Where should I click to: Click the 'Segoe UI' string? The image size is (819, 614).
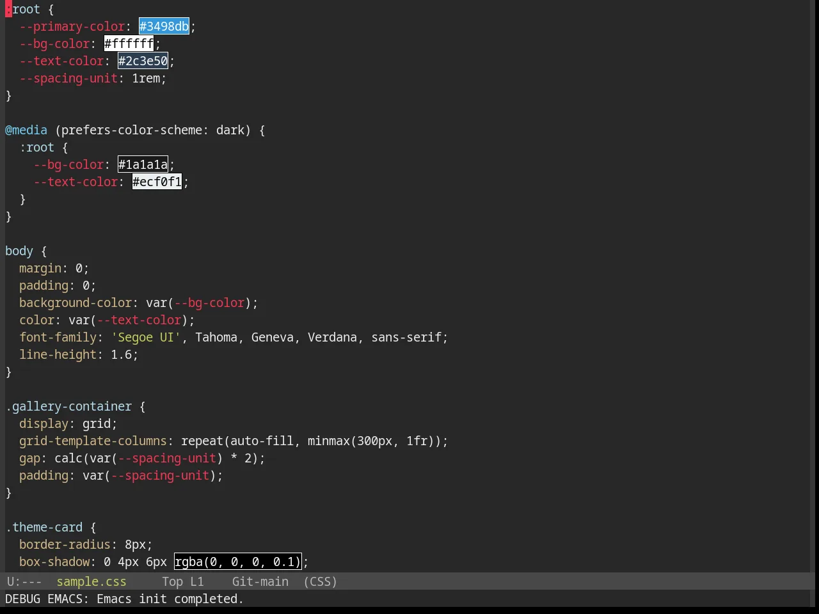tap(147, 337)
